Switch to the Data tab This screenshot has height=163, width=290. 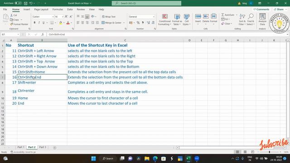70,9
